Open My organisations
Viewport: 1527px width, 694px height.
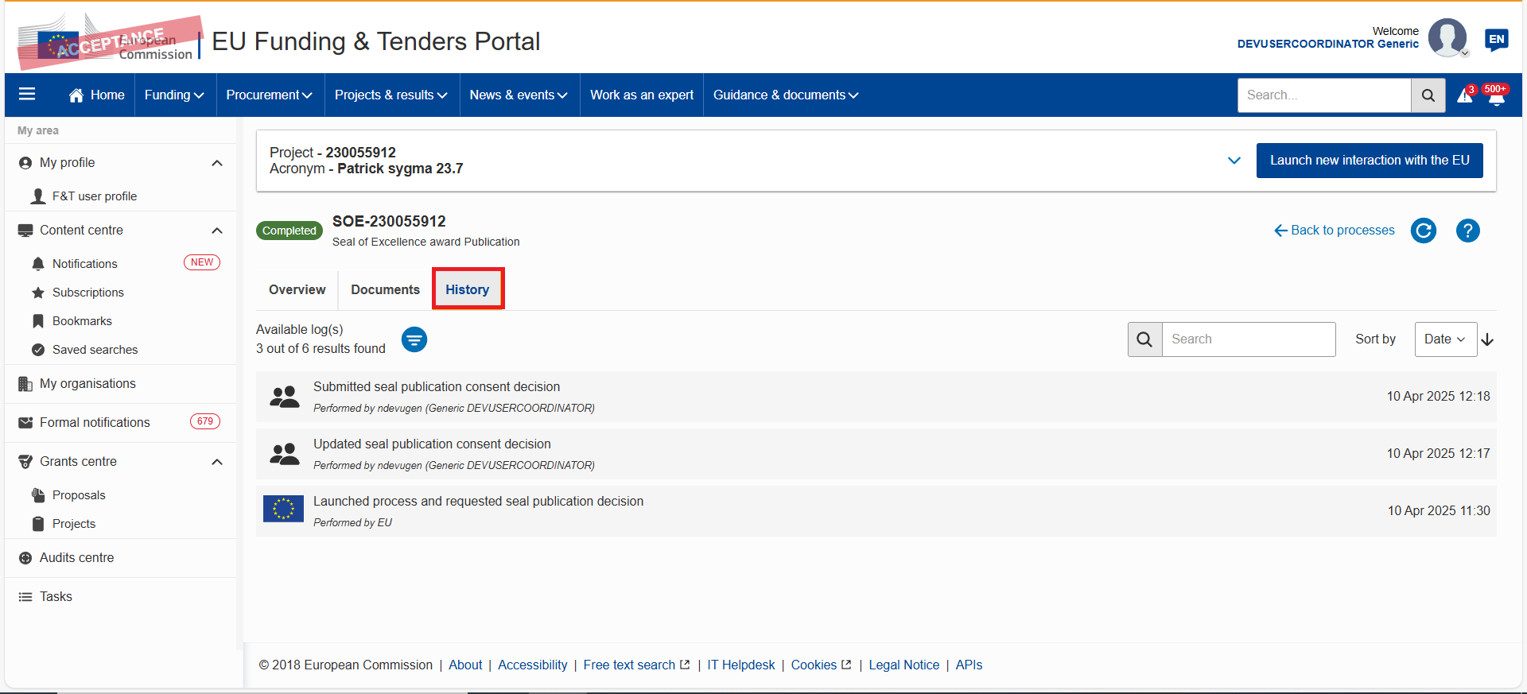click(x=87, y=384)
